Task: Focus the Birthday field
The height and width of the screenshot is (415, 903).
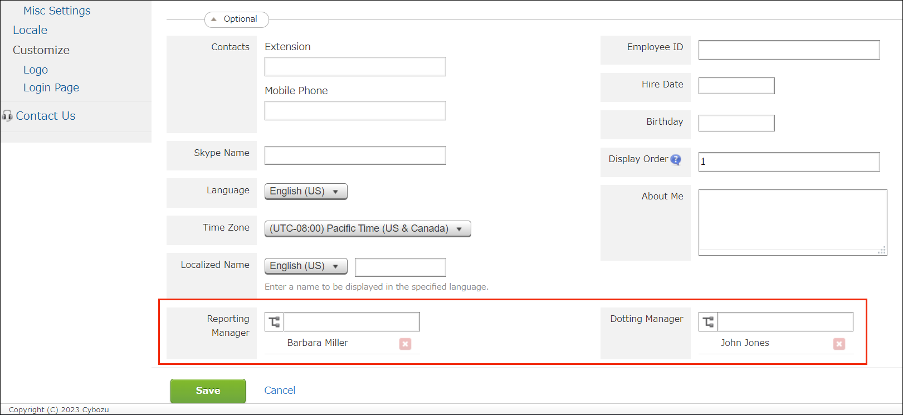Action: (736, 123)
